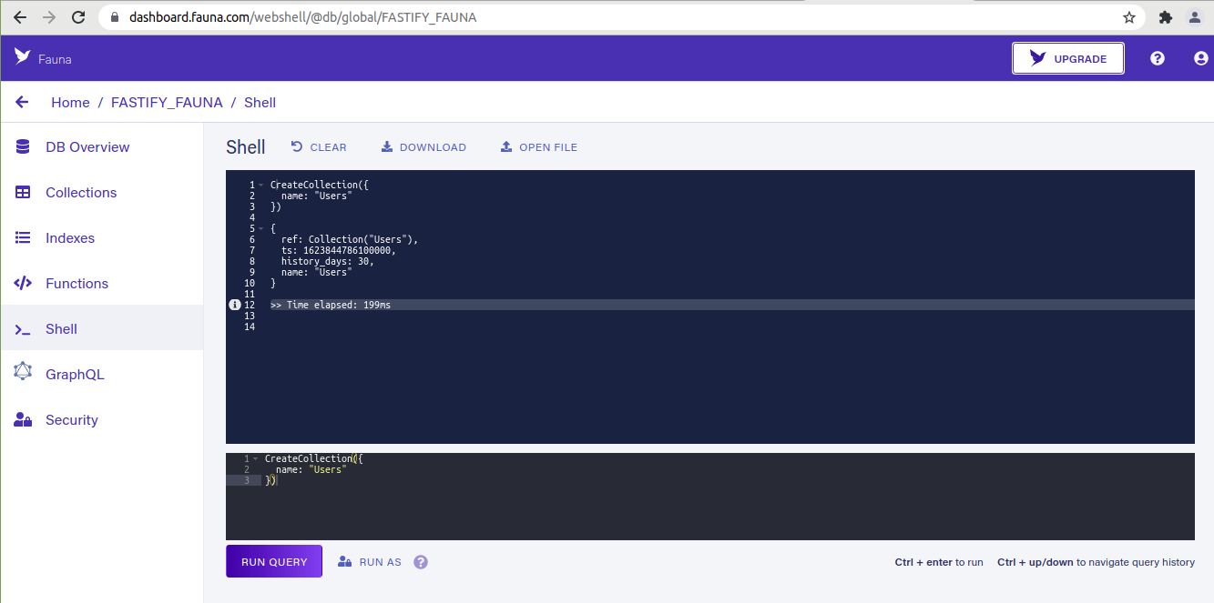Click the 'history_days: 30,' output line

coord(327,261)
